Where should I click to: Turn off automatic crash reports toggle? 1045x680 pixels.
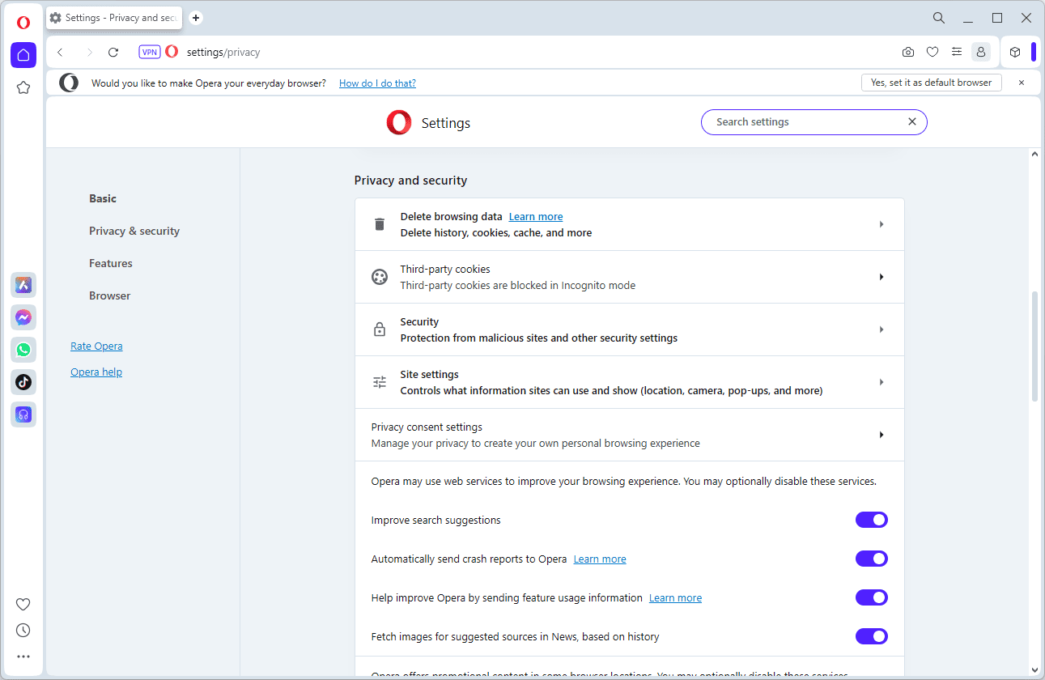point(871,559)
